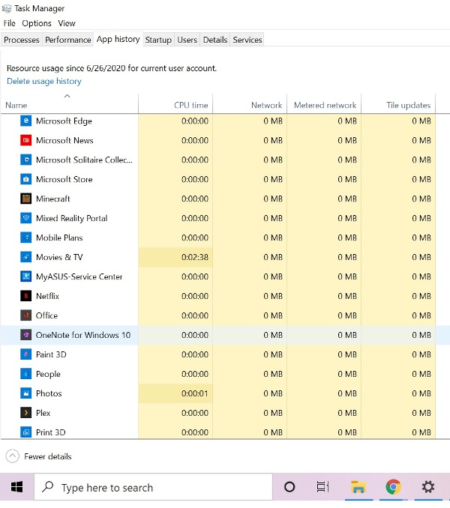This screenshot has width=450, height=508.
Task: Open the File menu
Action: coord(10,23)
